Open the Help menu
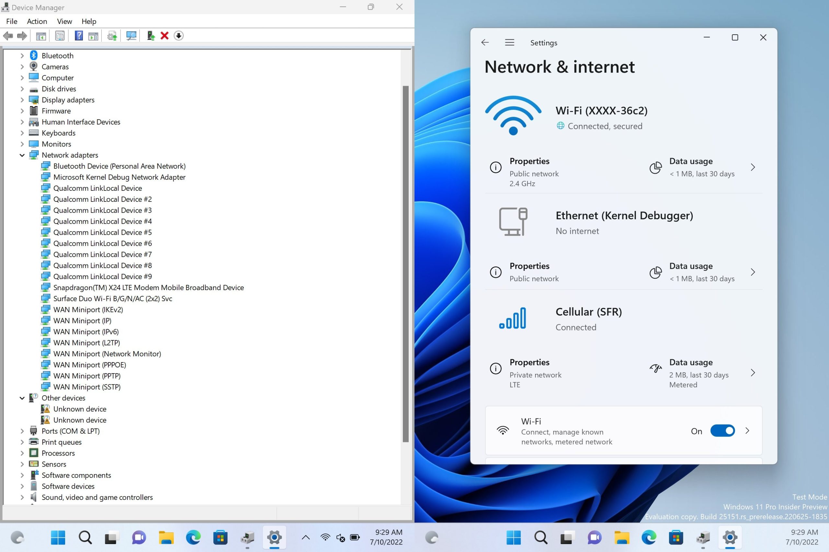Image resolution: width=829 pixels, height=552 pixels. [x=89, y=21]
